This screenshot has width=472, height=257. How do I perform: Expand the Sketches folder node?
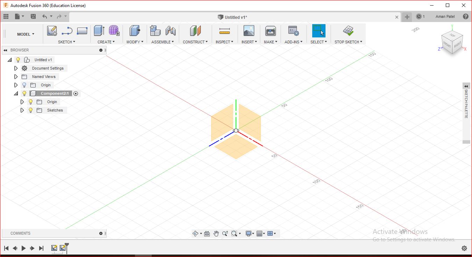[22, 110]
